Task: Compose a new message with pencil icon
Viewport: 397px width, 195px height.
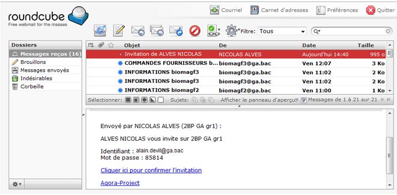Action: tap(119, 31)
